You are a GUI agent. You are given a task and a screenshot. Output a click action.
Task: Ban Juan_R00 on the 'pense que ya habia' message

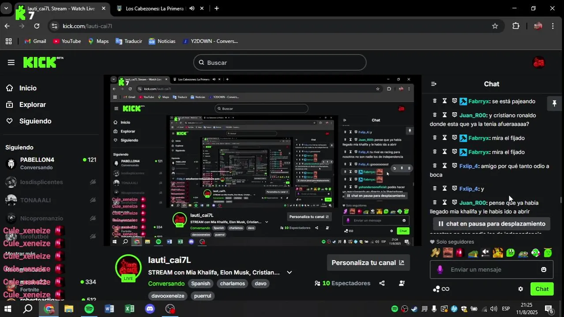click(455, 203)
